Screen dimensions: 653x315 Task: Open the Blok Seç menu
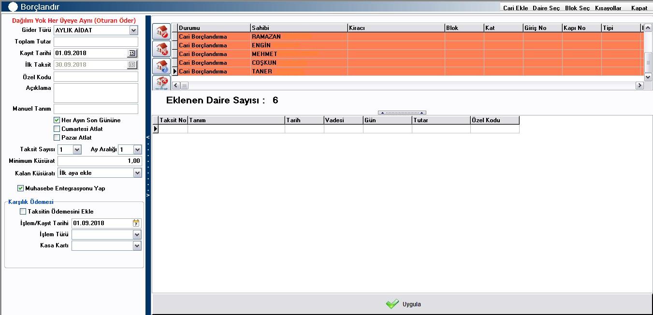tap(577, 8)
